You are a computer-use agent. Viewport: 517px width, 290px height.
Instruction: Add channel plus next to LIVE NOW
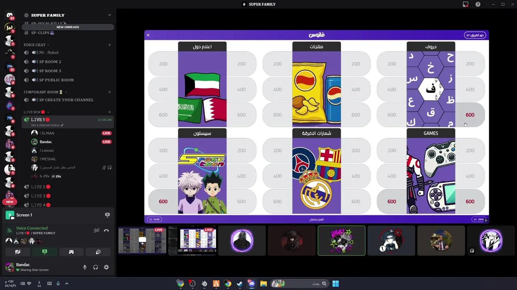click(x=109, y=112)
